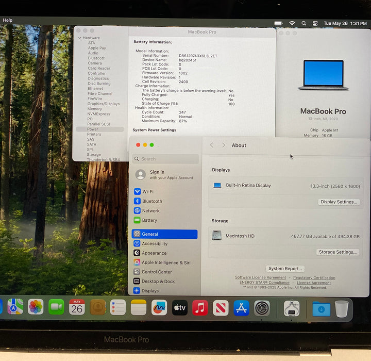371x361 pixels.
Task: Open News app in Dock
Action: pyautogui.click(x=221, y=308)
